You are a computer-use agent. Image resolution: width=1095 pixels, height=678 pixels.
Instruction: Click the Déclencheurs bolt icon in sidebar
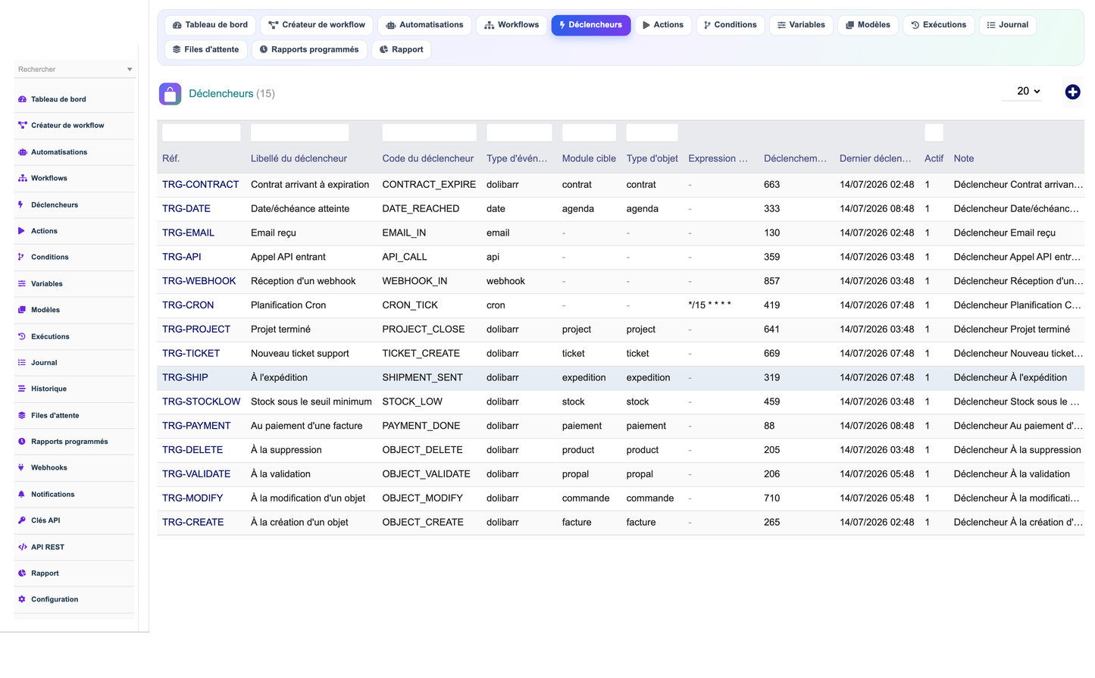coord(20,205)
